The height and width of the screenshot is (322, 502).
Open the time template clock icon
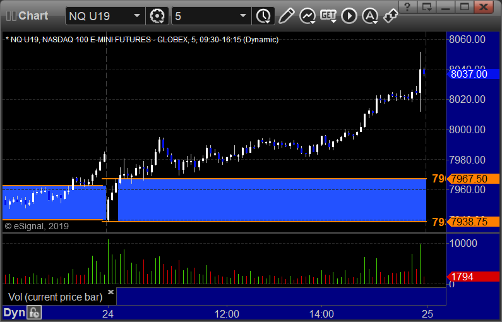[x=263, y=16]
